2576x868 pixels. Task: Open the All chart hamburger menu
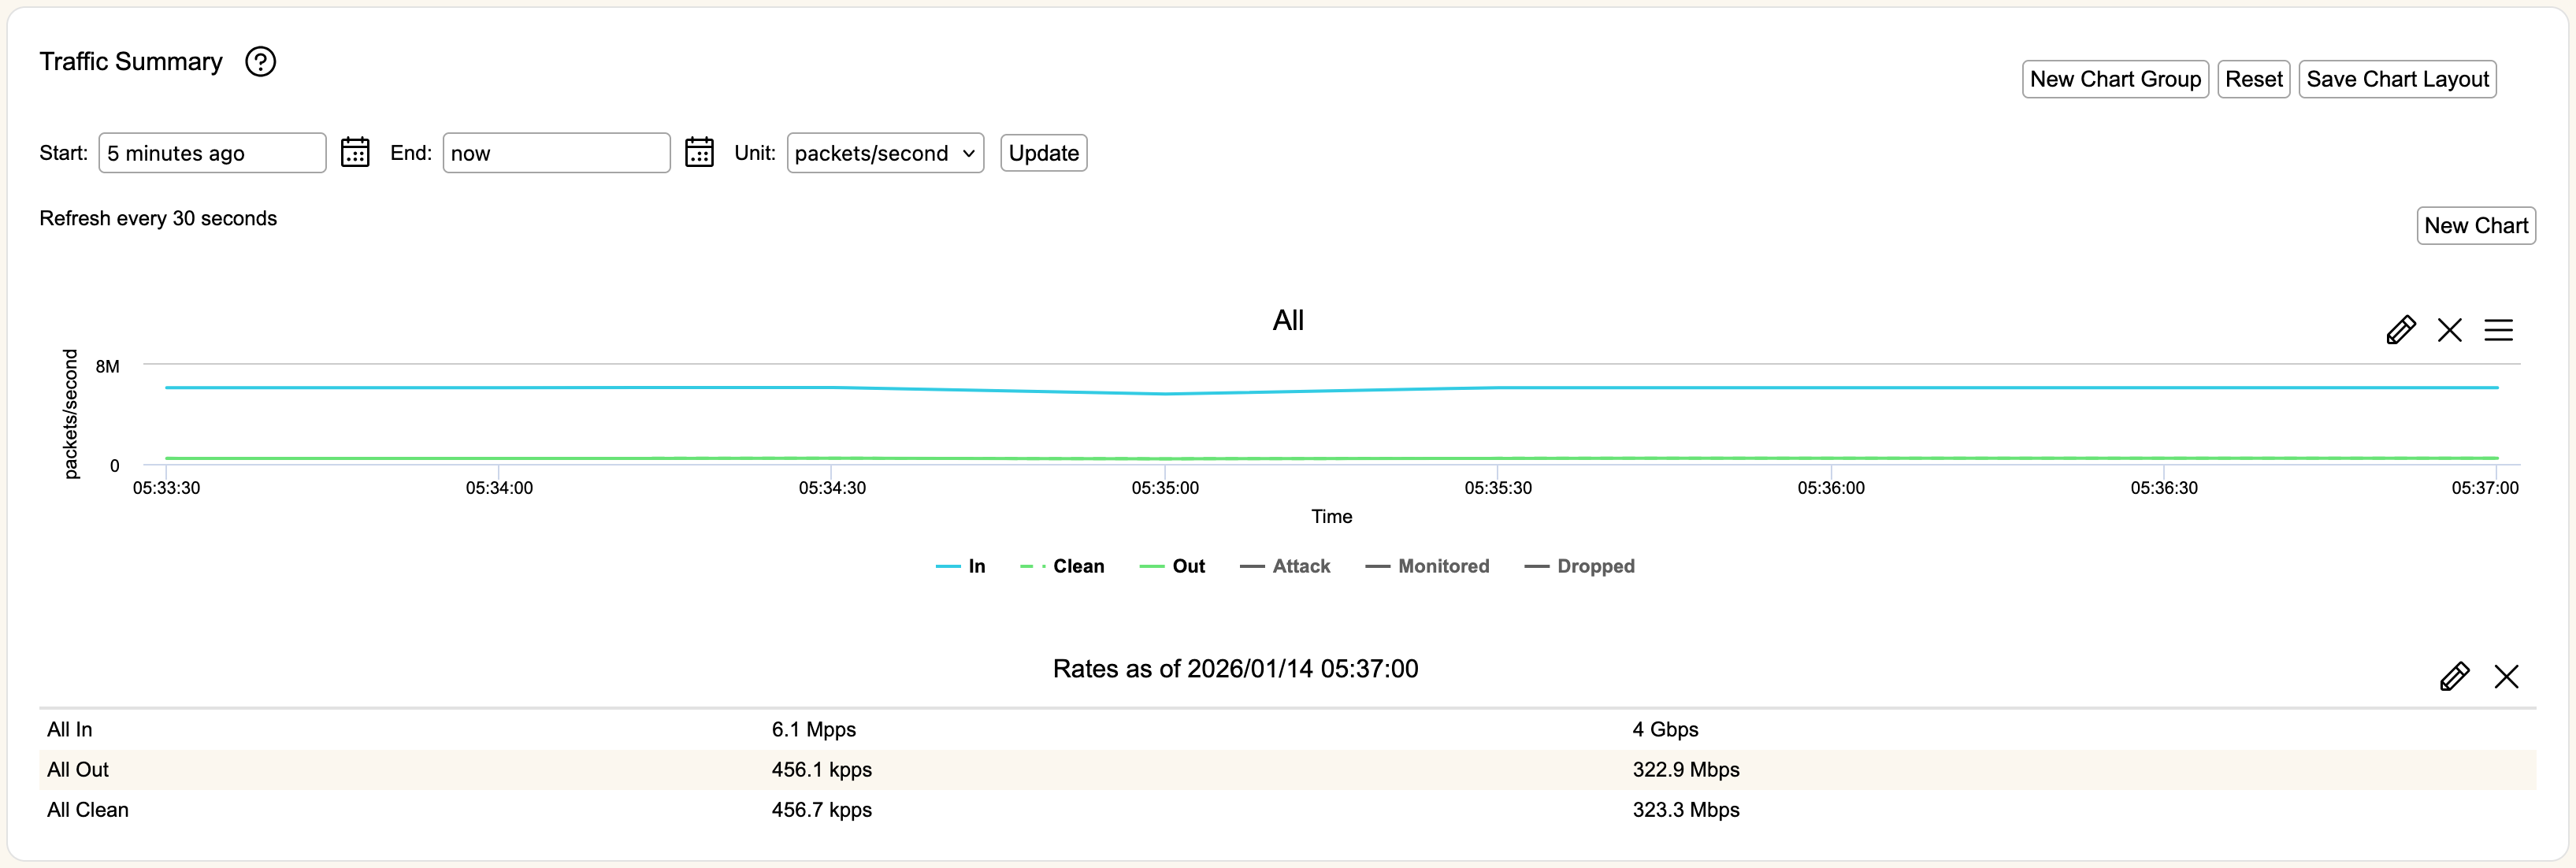tap(2499, 330)
